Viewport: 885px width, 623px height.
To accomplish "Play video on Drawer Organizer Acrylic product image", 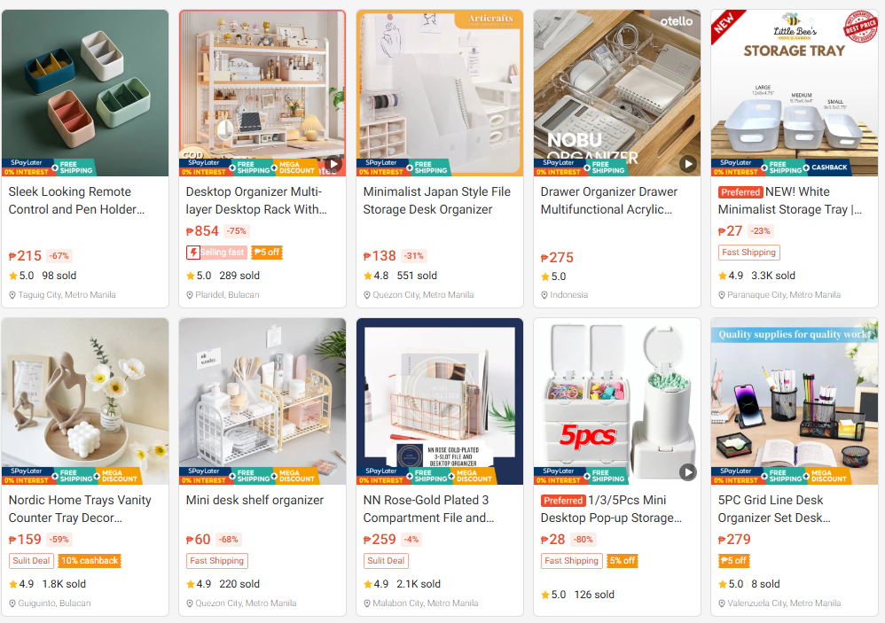I will point(687,164).
